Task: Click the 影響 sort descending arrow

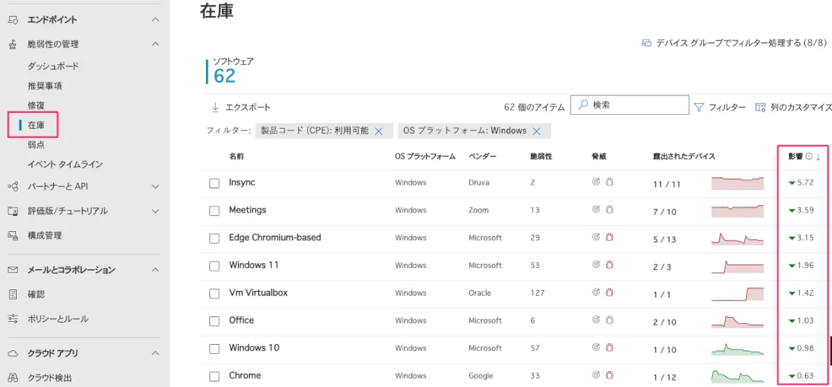Action: (x=818, y=157)
